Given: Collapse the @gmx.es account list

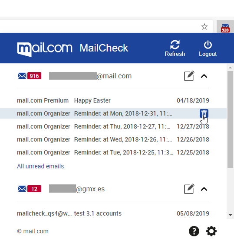Looking at the screenshot, I should 204,189.
